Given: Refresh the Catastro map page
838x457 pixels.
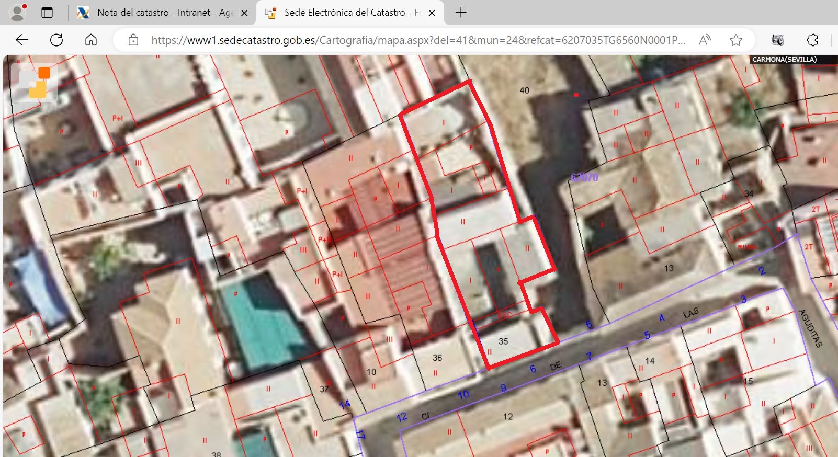Looking at the screenshot, I should point(56,40).
